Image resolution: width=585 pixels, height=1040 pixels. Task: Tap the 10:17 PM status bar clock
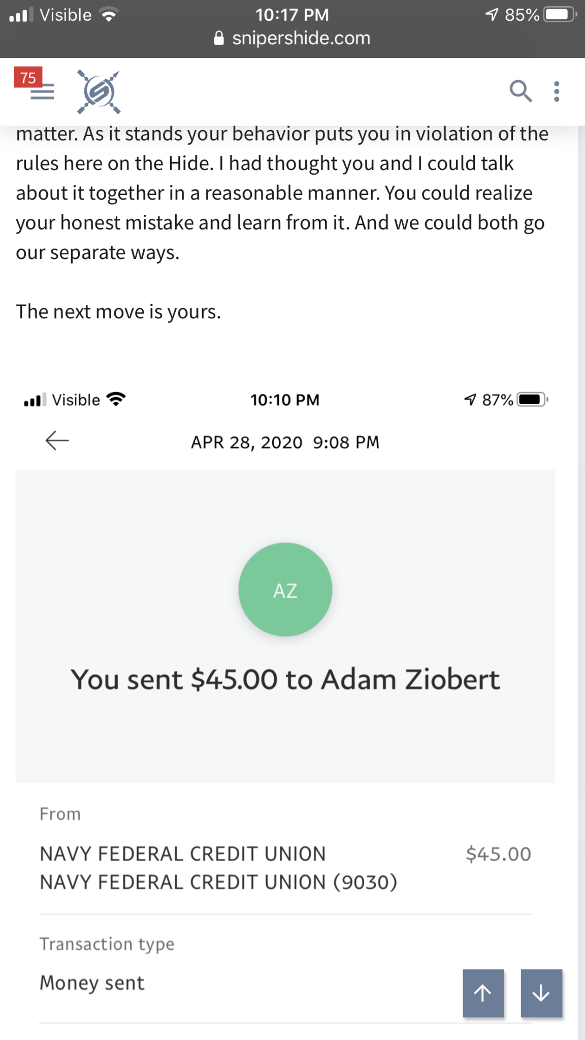292,15
